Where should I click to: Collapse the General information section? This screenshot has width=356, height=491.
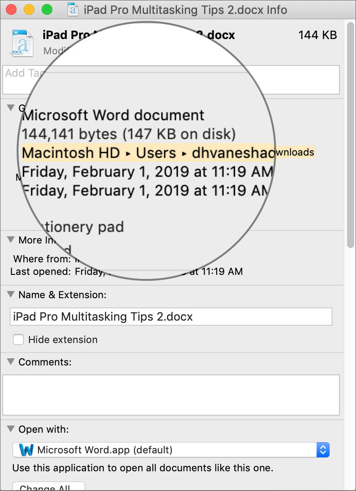(10, 108)
